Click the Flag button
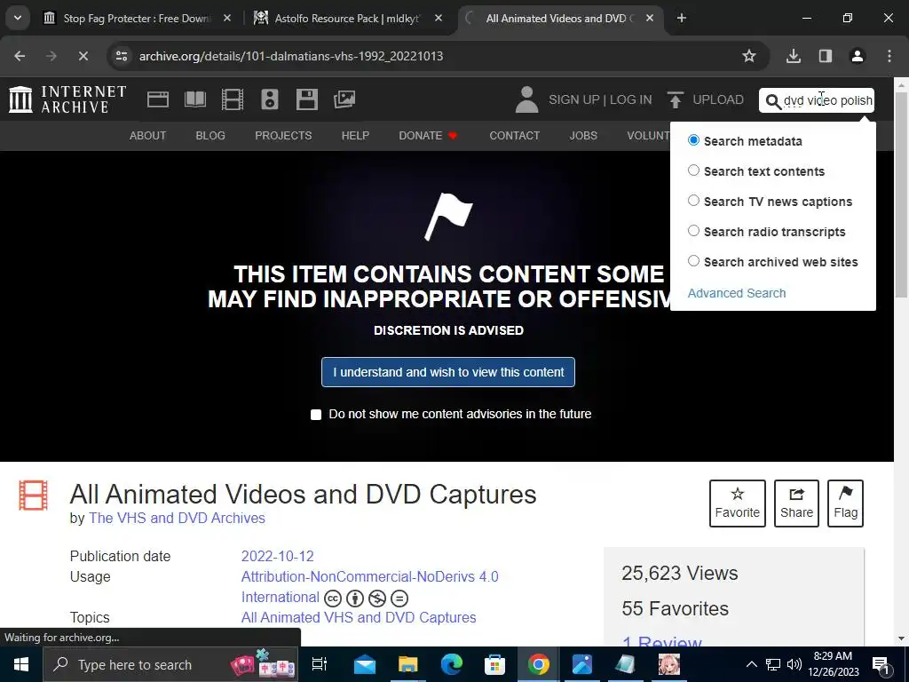Viewport: 909px width, 682px height. coord(845,504)
